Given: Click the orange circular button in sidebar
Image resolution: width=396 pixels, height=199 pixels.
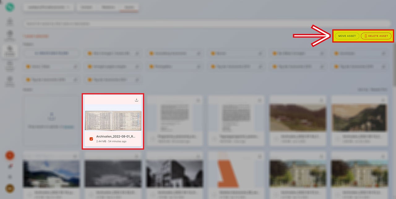Looking at the screenshot, I should 10,156.
